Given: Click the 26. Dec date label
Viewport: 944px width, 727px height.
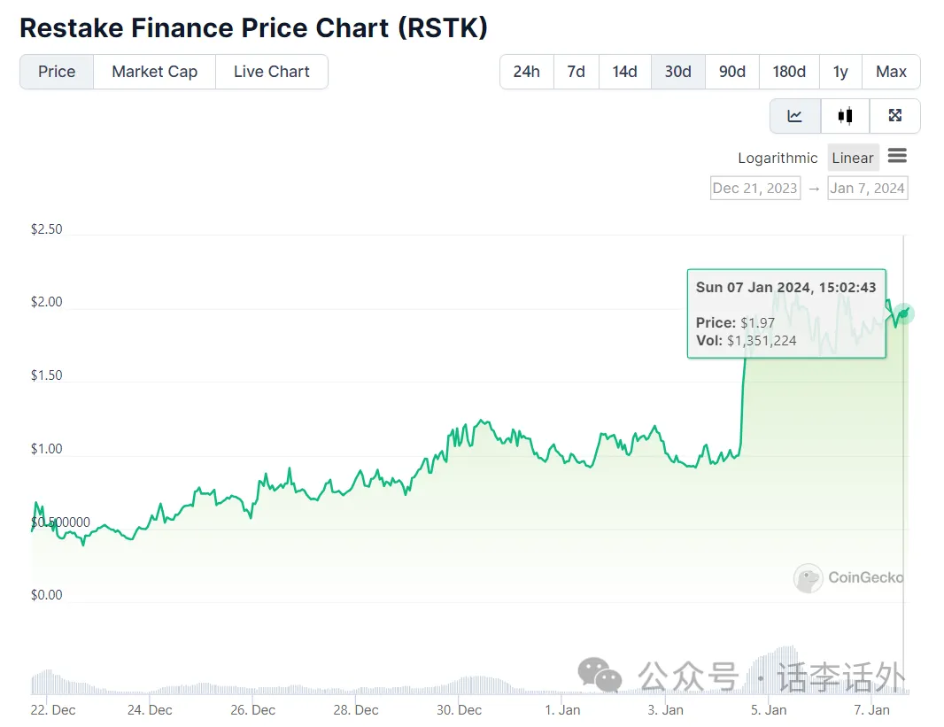Looking at the screenshot, I should [x=253, y=710].
